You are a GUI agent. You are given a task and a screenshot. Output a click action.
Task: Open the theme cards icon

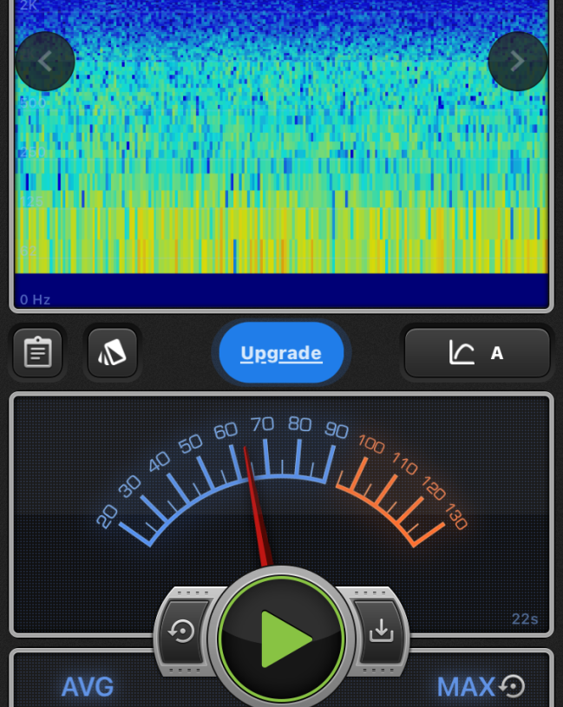point(112,353)
